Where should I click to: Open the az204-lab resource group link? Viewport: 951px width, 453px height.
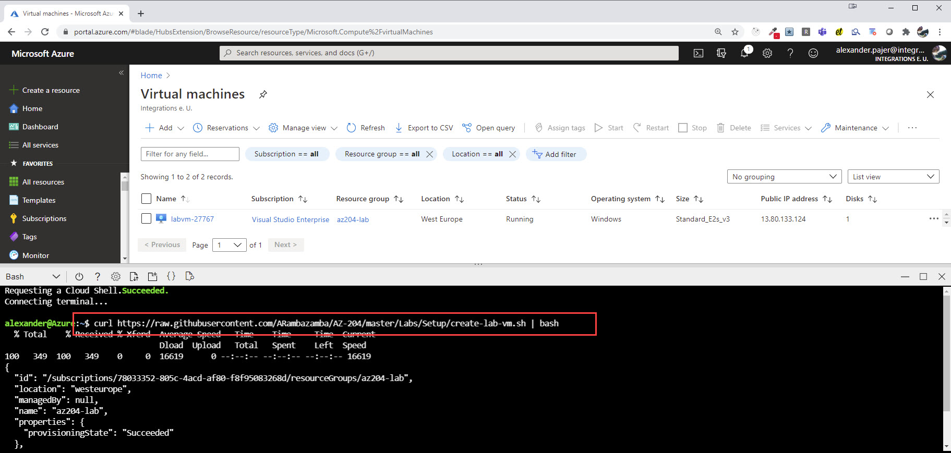[353, 219]
